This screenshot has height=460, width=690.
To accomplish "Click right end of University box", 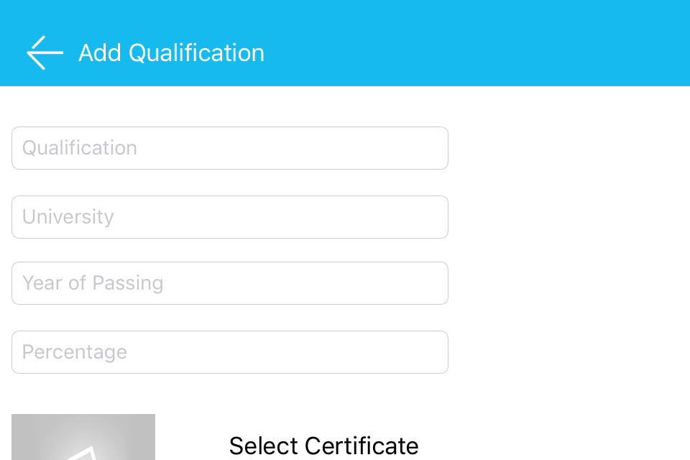I will pyautogui.click(x=431, y=217).
